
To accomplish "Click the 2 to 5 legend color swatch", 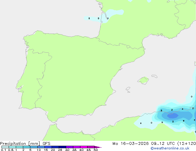I will click(x=27, y=147).
